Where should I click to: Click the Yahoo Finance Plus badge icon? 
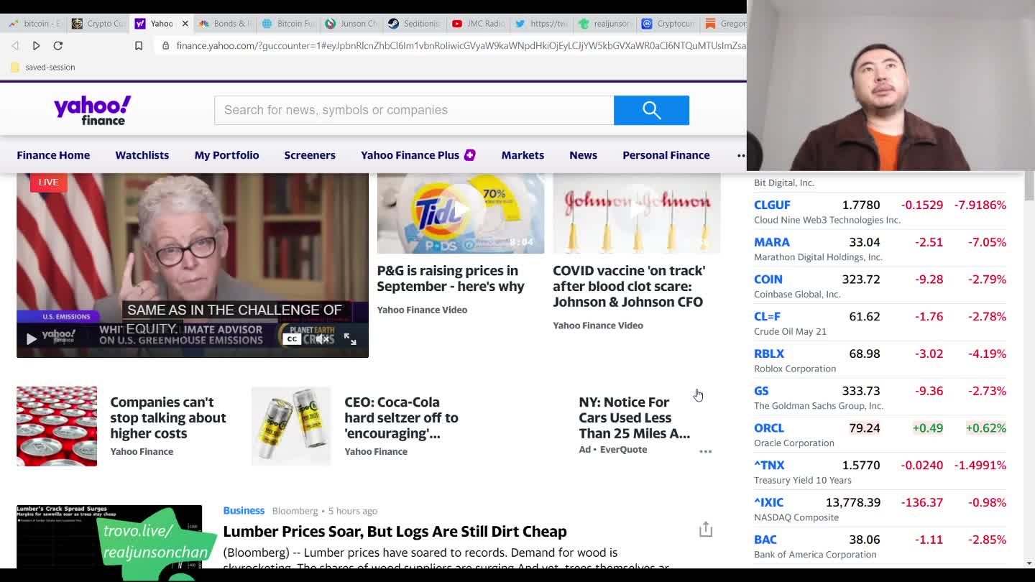pos(470,155)
